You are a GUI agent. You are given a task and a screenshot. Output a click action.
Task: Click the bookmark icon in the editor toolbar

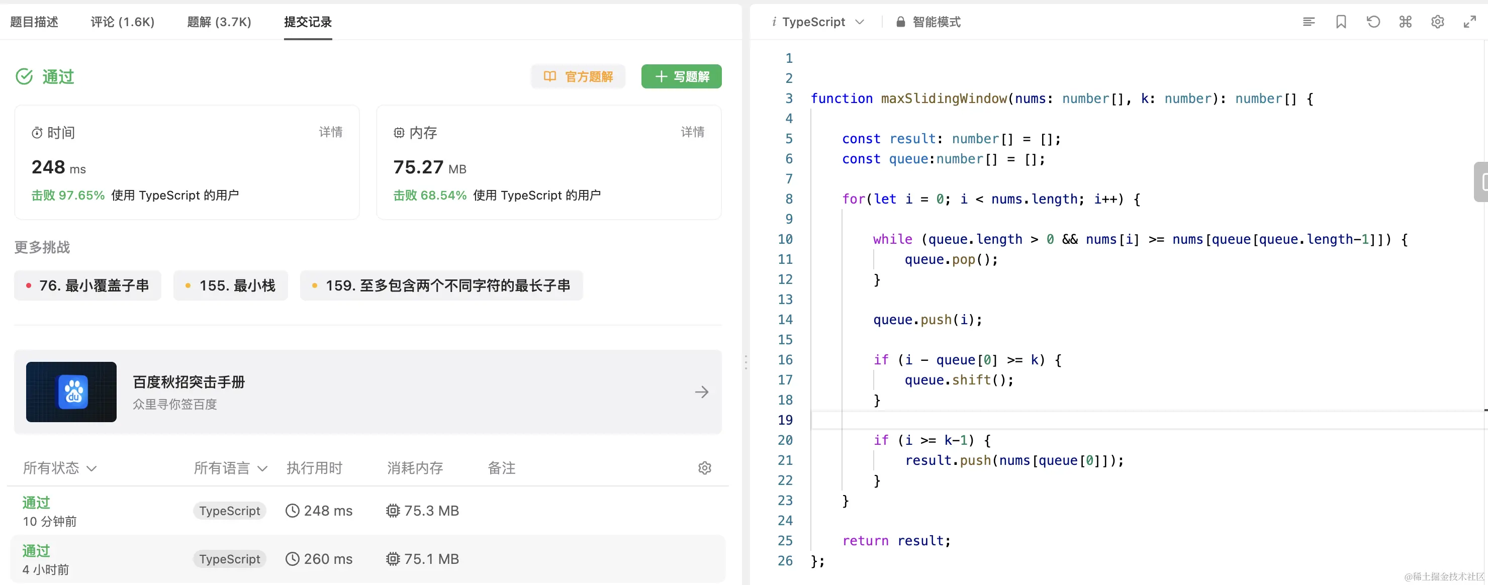(1341, 22)
